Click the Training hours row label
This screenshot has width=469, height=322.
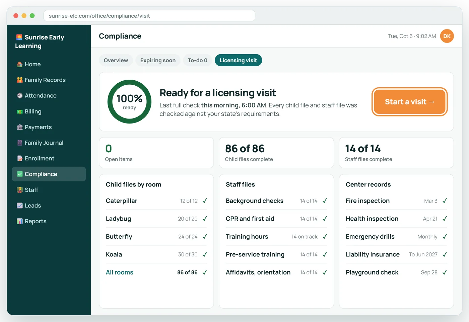coord(247,237)
